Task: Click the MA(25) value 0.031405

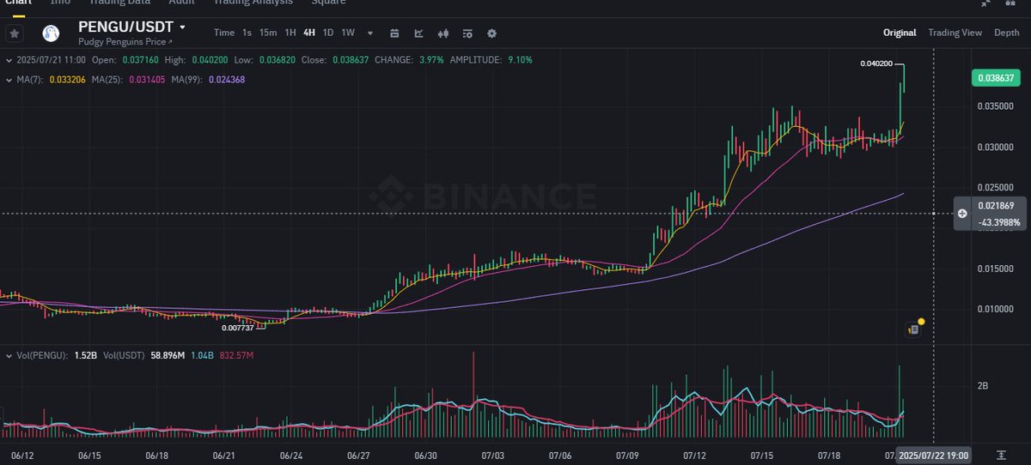Action: pyautogui.click(x=148, y=79)
